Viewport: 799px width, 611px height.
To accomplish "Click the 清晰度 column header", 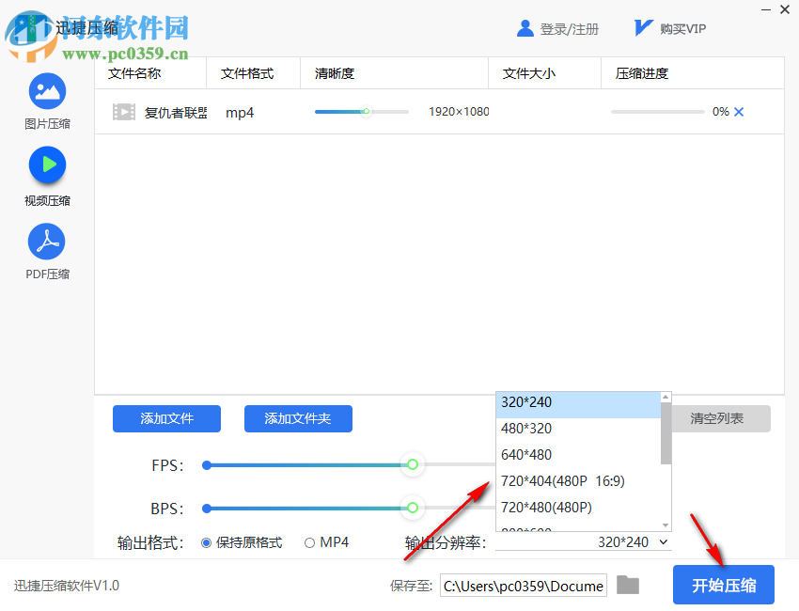I will point(334,72).
